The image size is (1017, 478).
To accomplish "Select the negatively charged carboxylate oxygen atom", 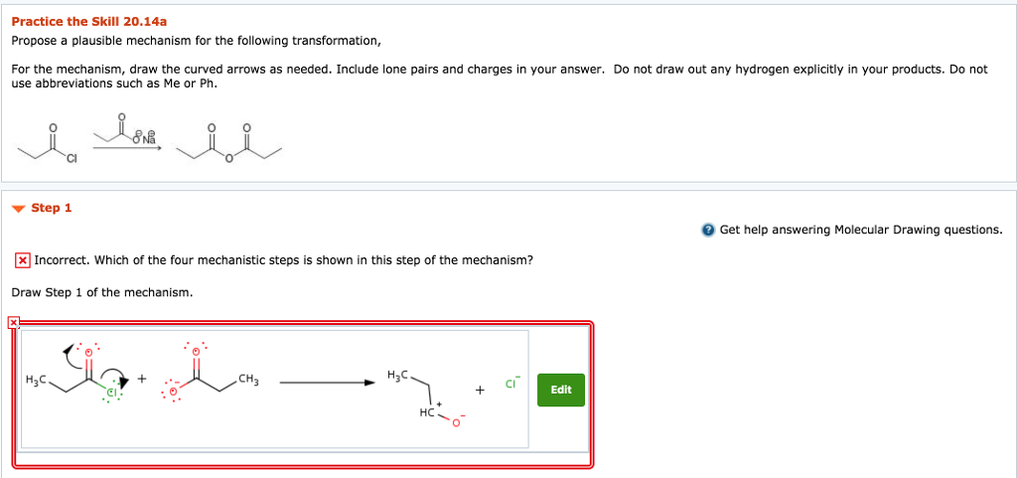I will pyautogui.click(x=174, y=392).
